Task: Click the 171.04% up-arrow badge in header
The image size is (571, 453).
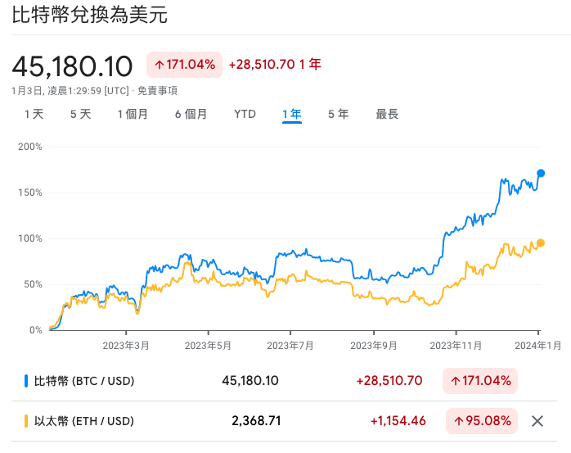Action: (x=184, y=65)
